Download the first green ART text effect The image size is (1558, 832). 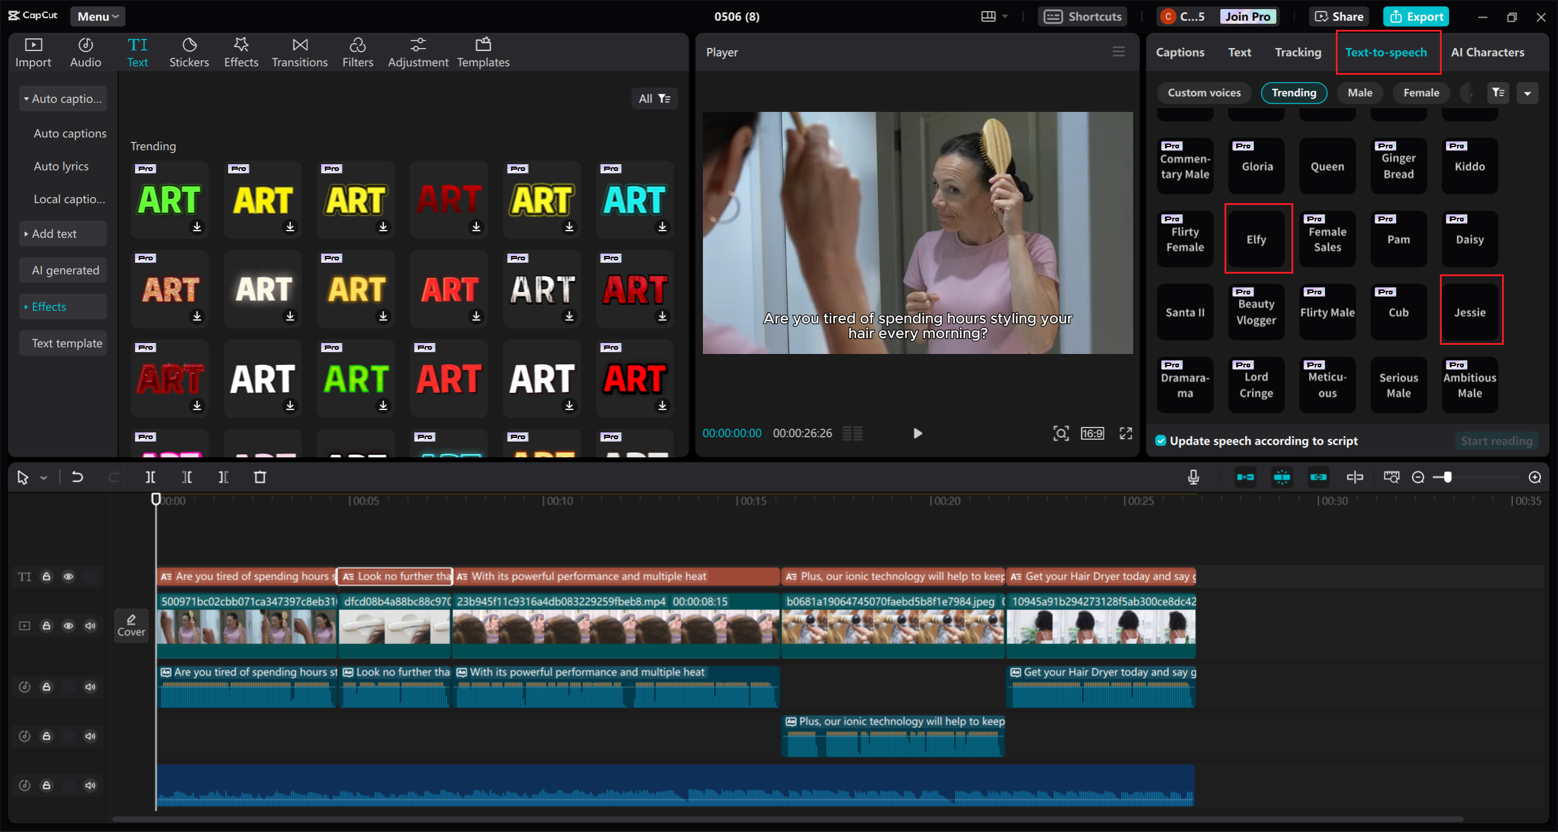pos(197,226)
